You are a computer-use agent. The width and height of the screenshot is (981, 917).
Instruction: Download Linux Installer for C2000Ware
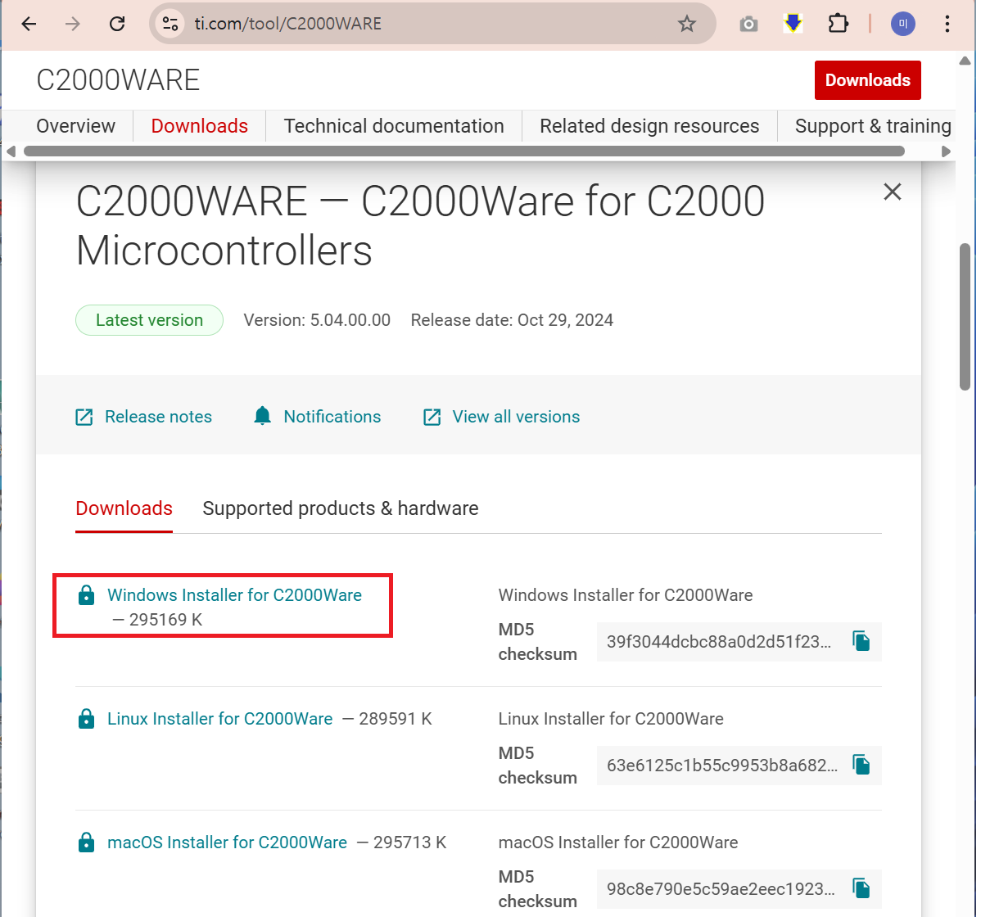click(219, 719)
